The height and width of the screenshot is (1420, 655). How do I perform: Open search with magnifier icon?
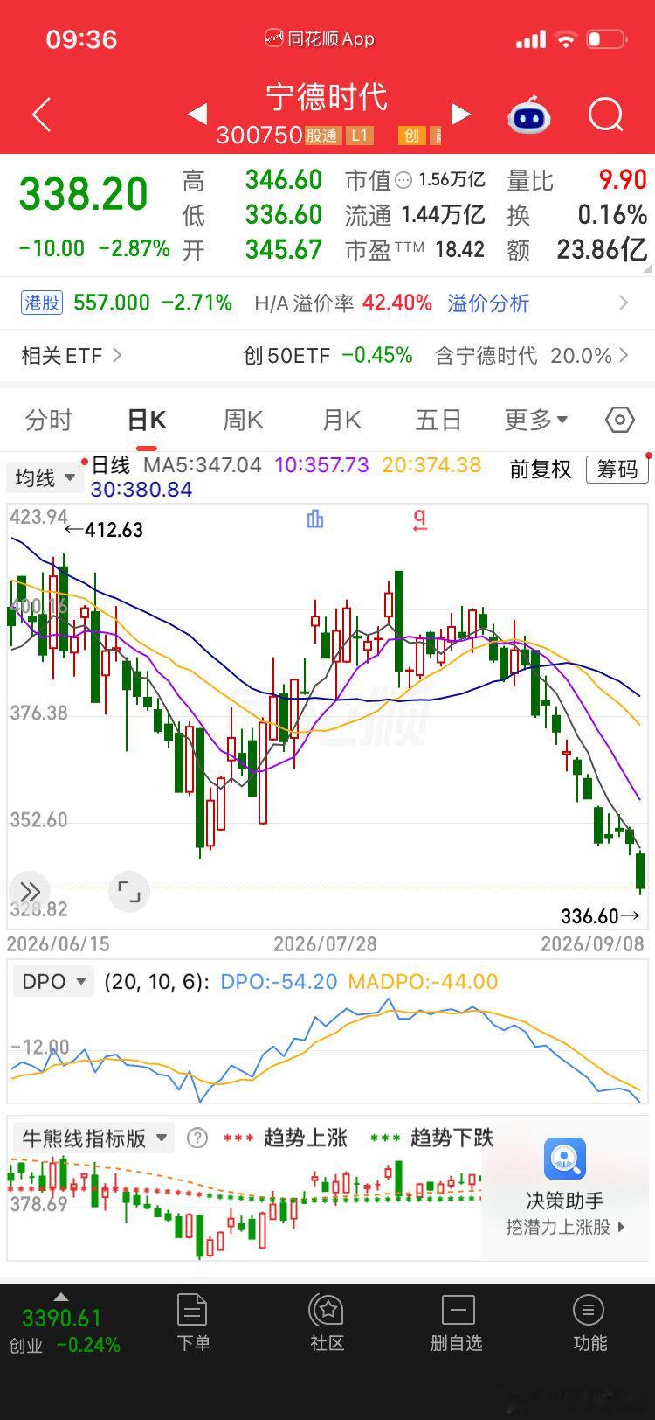point(605,115)
